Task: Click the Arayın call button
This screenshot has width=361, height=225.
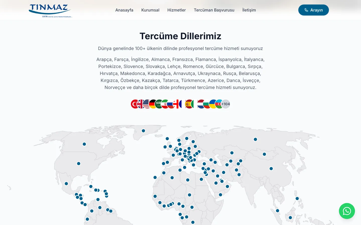Action: pyautogui.click(x=314, y=10)
